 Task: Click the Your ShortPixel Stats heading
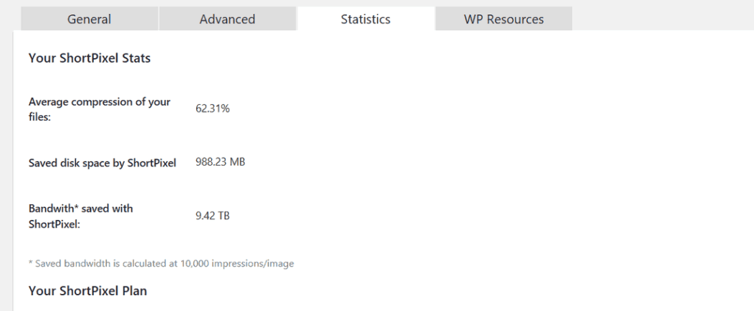pyautogui.click(x=89, y=58)
